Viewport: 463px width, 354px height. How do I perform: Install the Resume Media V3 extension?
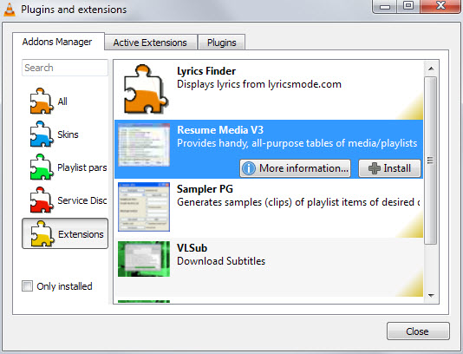coord(390,168)
